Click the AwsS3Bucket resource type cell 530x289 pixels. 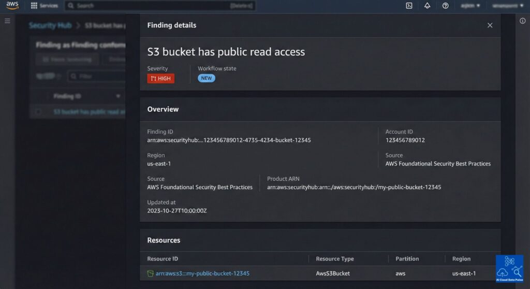click(x=333, y=273)
